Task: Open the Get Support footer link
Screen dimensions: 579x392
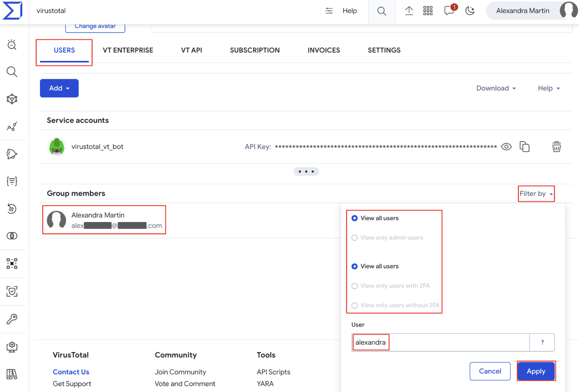Action: tap(72, 384)
